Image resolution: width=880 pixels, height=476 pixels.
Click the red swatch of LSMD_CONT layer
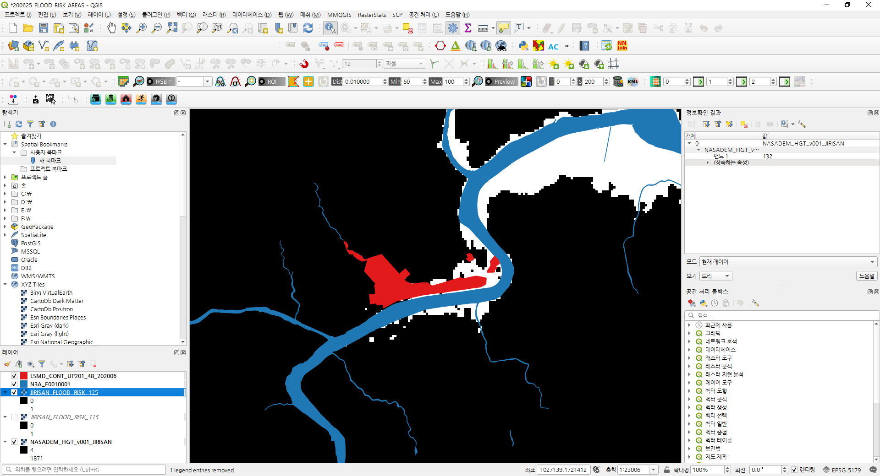pyautogui.click(x=24, y=376)
